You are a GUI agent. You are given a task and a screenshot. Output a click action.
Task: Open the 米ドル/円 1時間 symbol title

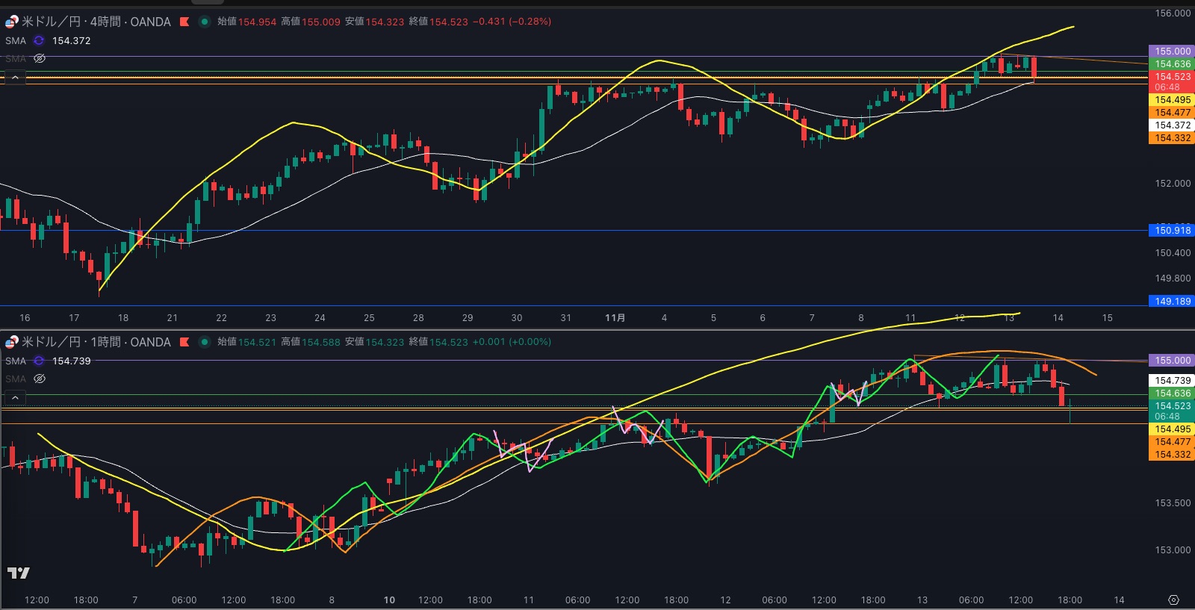[x=96, y=342]
